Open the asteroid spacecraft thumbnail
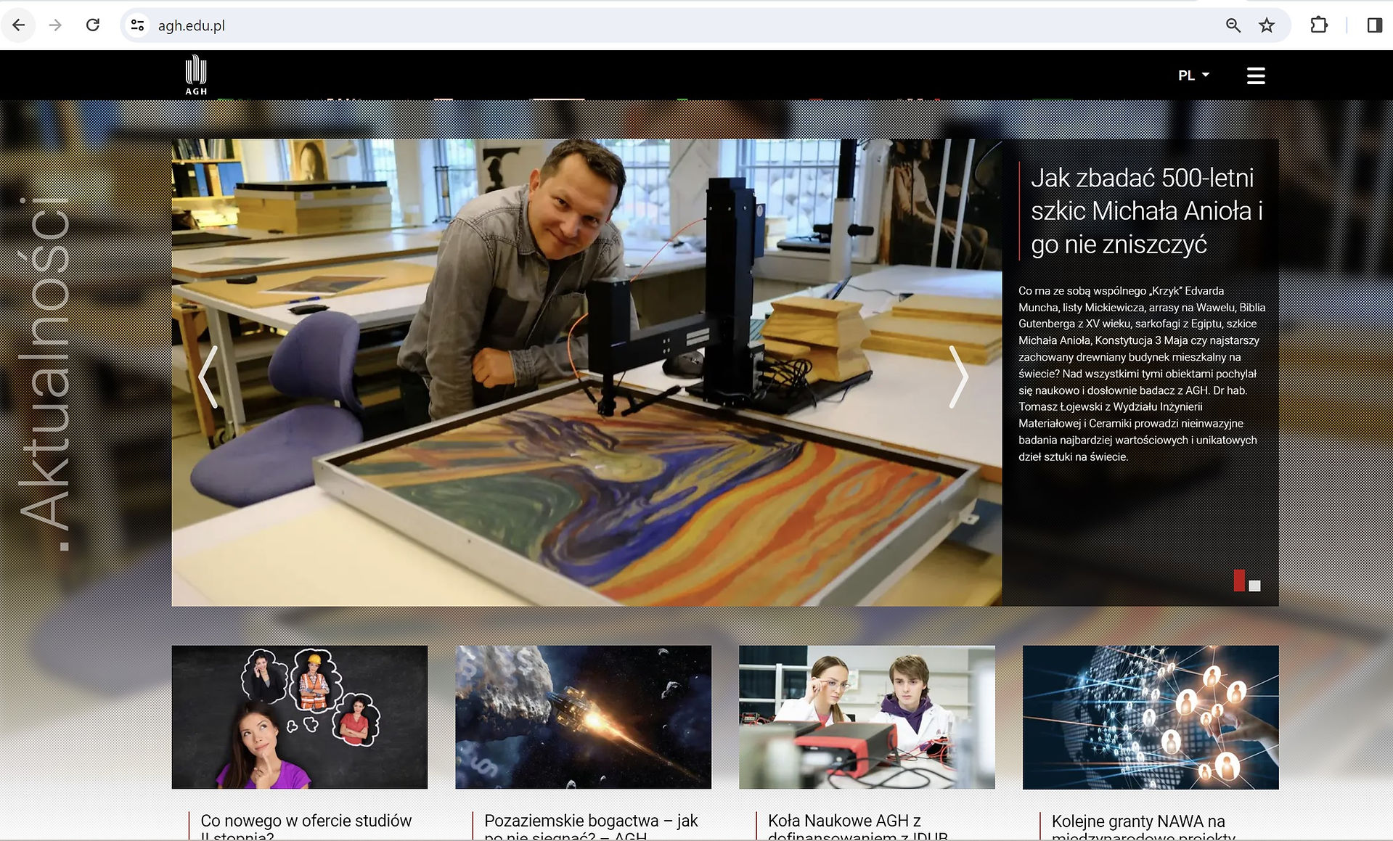 tap(584, 717)
